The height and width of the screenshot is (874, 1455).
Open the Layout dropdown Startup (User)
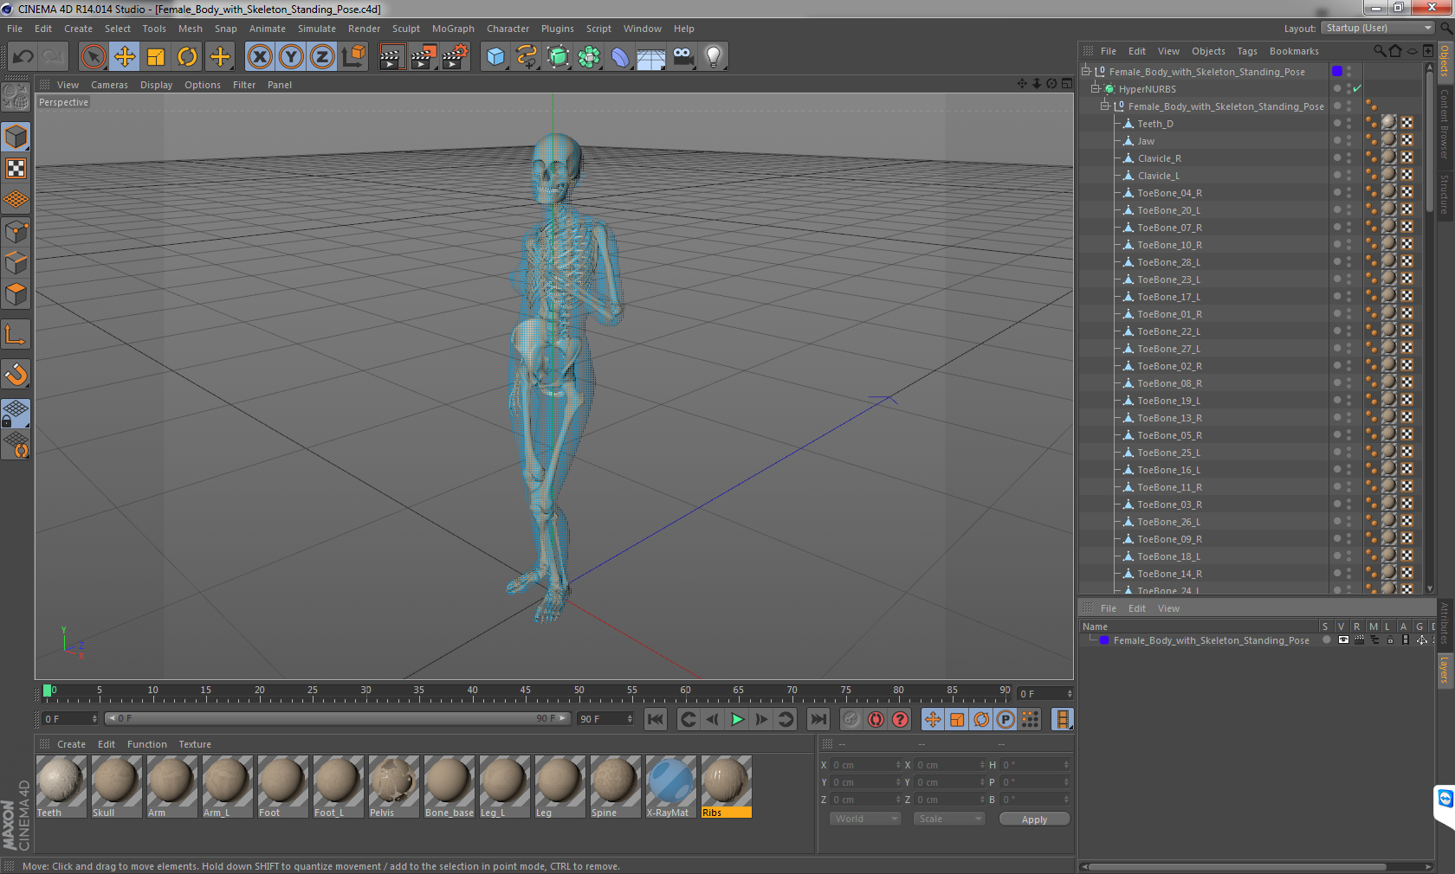point(1379,28)
